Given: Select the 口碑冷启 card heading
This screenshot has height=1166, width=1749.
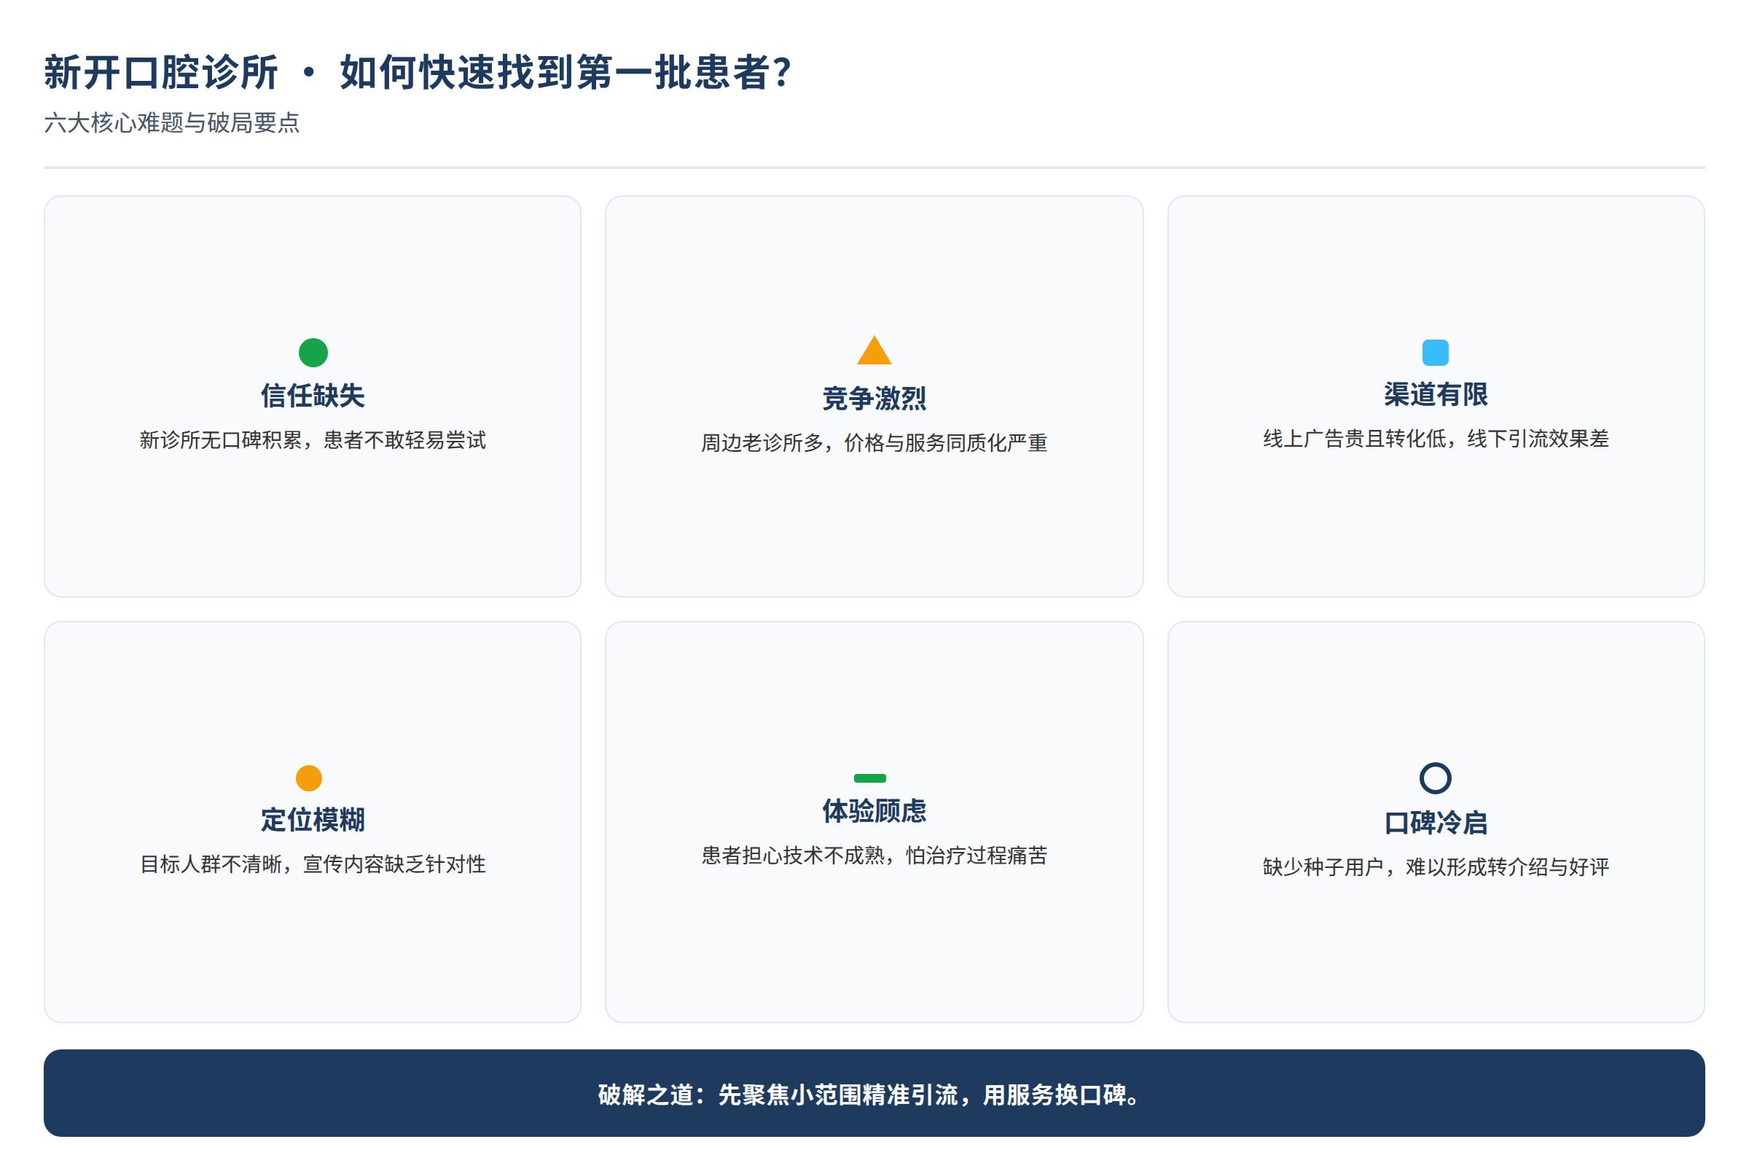Looking at the screenshot, I should [1435, 823].
